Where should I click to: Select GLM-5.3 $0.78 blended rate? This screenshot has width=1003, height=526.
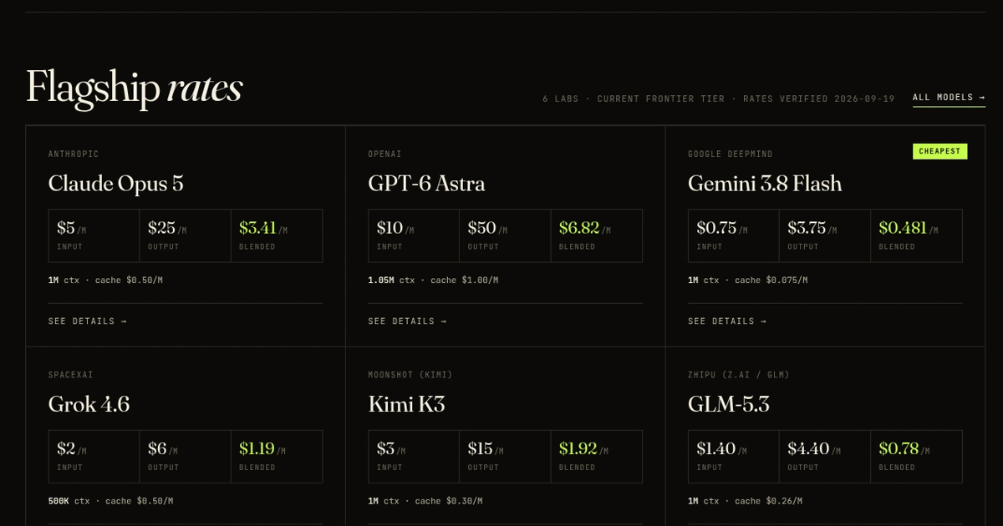coord(916,457)
